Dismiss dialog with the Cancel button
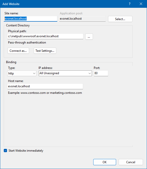Screen dimensions: 147x169 point(131,162)
